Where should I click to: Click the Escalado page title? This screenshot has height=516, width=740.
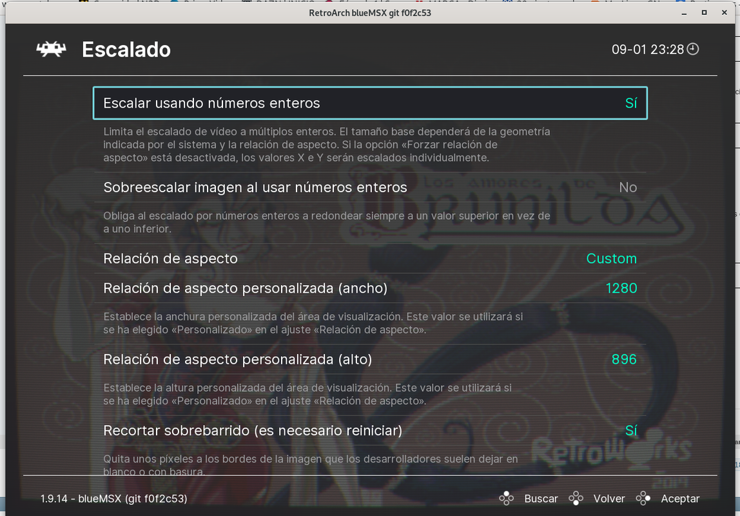[x=126, y=50]
